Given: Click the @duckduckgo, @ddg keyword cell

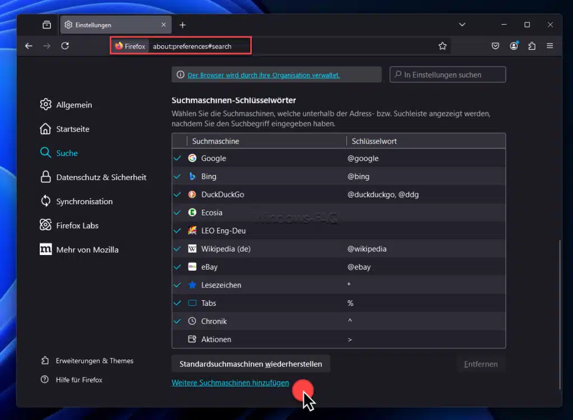Looking at the screenshot, I should [x=383, y=195].
